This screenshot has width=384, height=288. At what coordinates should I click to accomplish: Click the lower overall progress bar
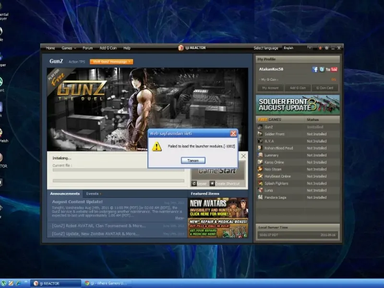pyautogui.click(x=118, y=181)
